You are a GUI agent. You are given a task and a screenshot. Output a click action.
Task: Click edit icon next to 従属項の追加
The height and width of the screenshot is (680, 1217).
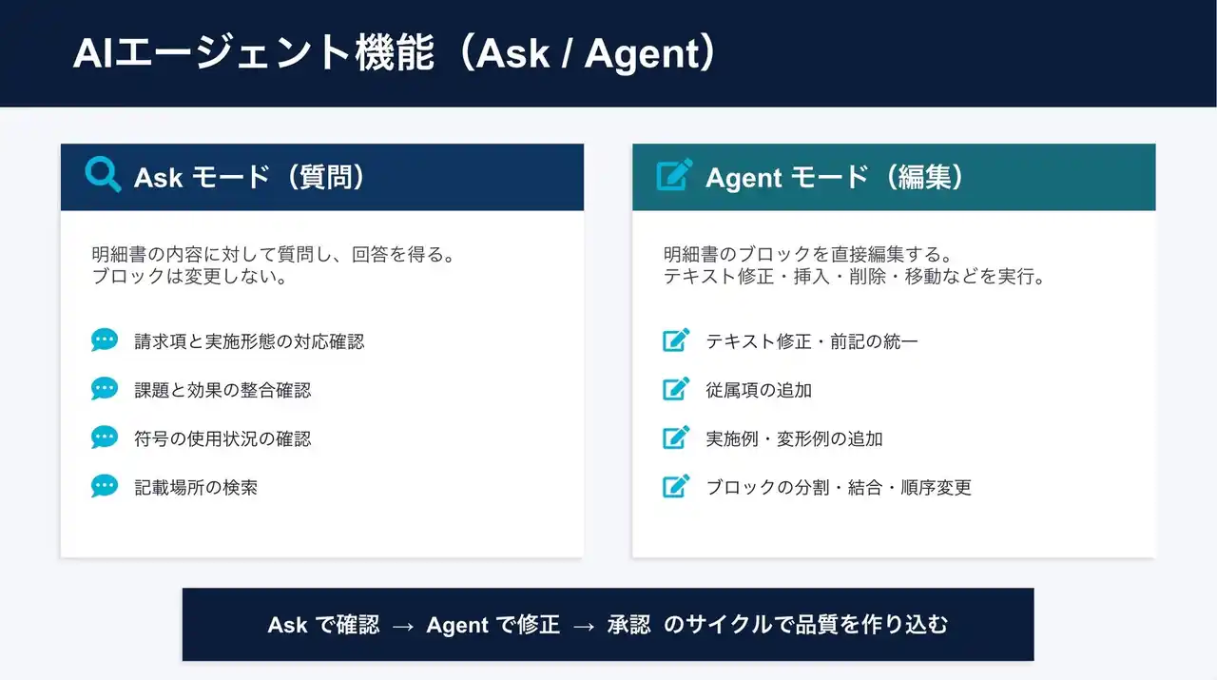pyautogui.click(x=675, y=389)
